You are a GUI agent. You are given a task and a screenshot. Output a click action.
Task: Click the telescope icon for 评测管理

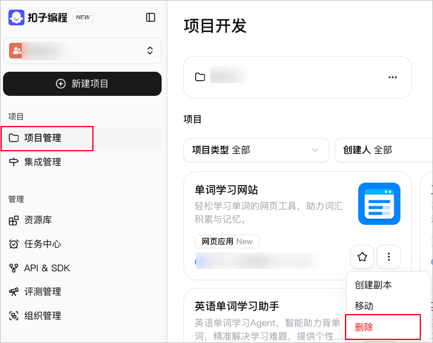(13, 292)
